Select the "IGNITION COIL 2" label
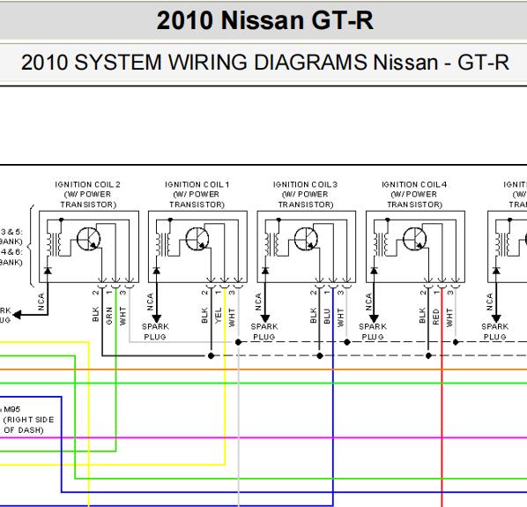Viewport: 527px width, 507px height. [88, 184]
